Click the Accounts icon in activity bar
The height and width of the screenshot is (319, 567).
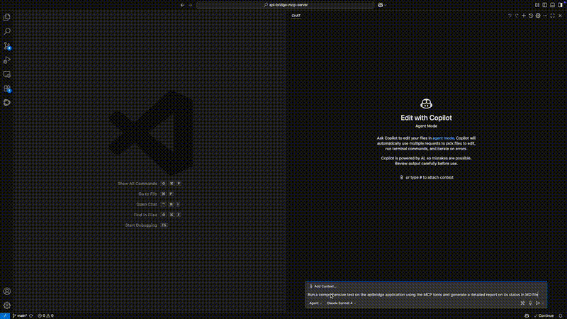point(7,291)
